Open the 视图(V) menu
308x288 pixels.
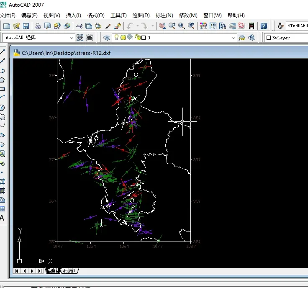point(51,15)
